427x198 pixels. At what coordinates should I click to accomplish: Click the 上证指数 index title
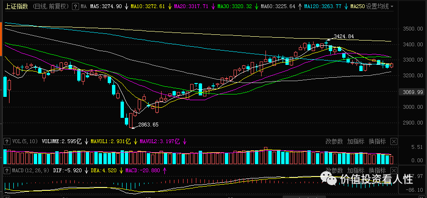tap(17, 7)
